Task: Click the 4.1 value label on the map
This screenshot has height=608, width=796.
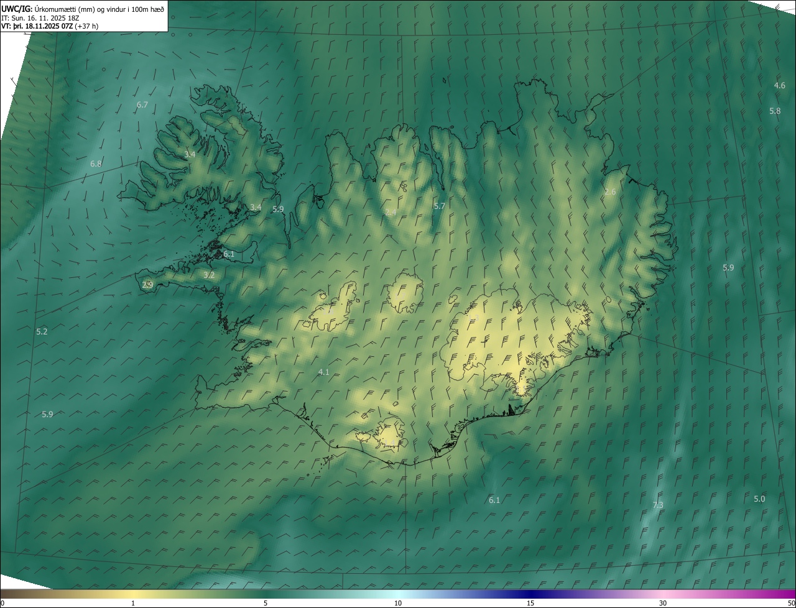Action: pyautogui.click(x=323, y=372)
